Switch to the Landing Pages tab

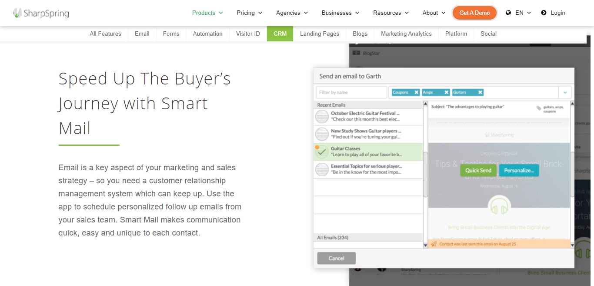pyautogui.click(x=320, y=34)
